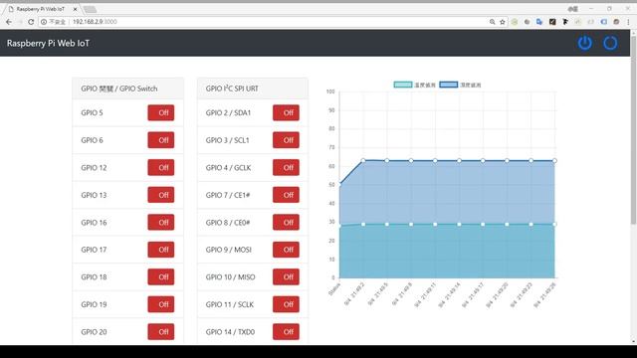
Task: Click the last humidity data point on chart
Action: click(x=554, y=161)
